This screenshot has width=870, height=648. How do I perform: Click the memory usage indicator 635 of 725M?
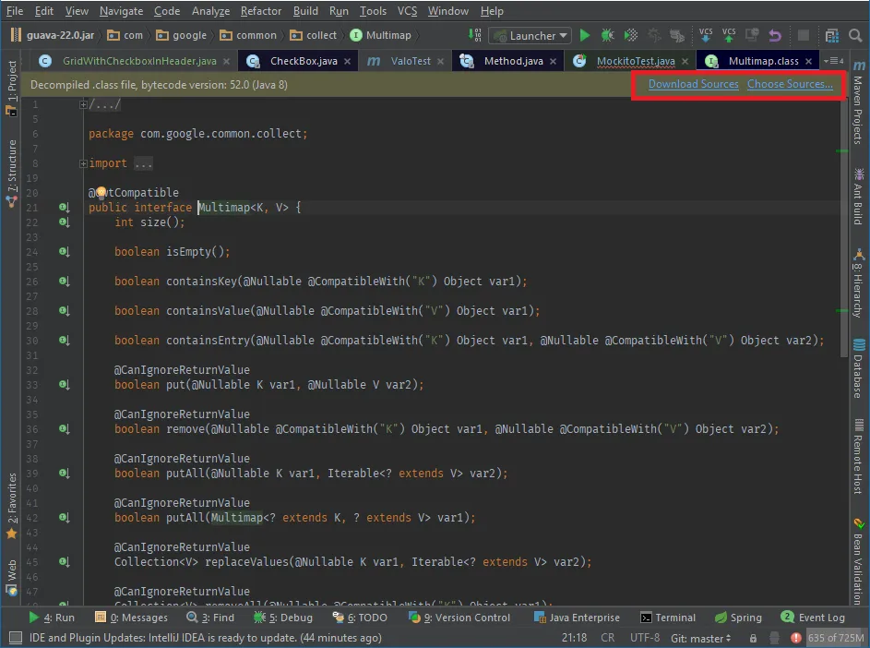click(835, 638)
